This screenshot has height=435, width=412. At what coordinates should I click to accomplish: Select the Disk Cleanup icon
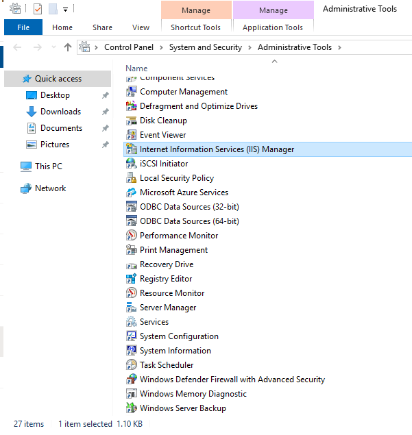click(132, 121)
